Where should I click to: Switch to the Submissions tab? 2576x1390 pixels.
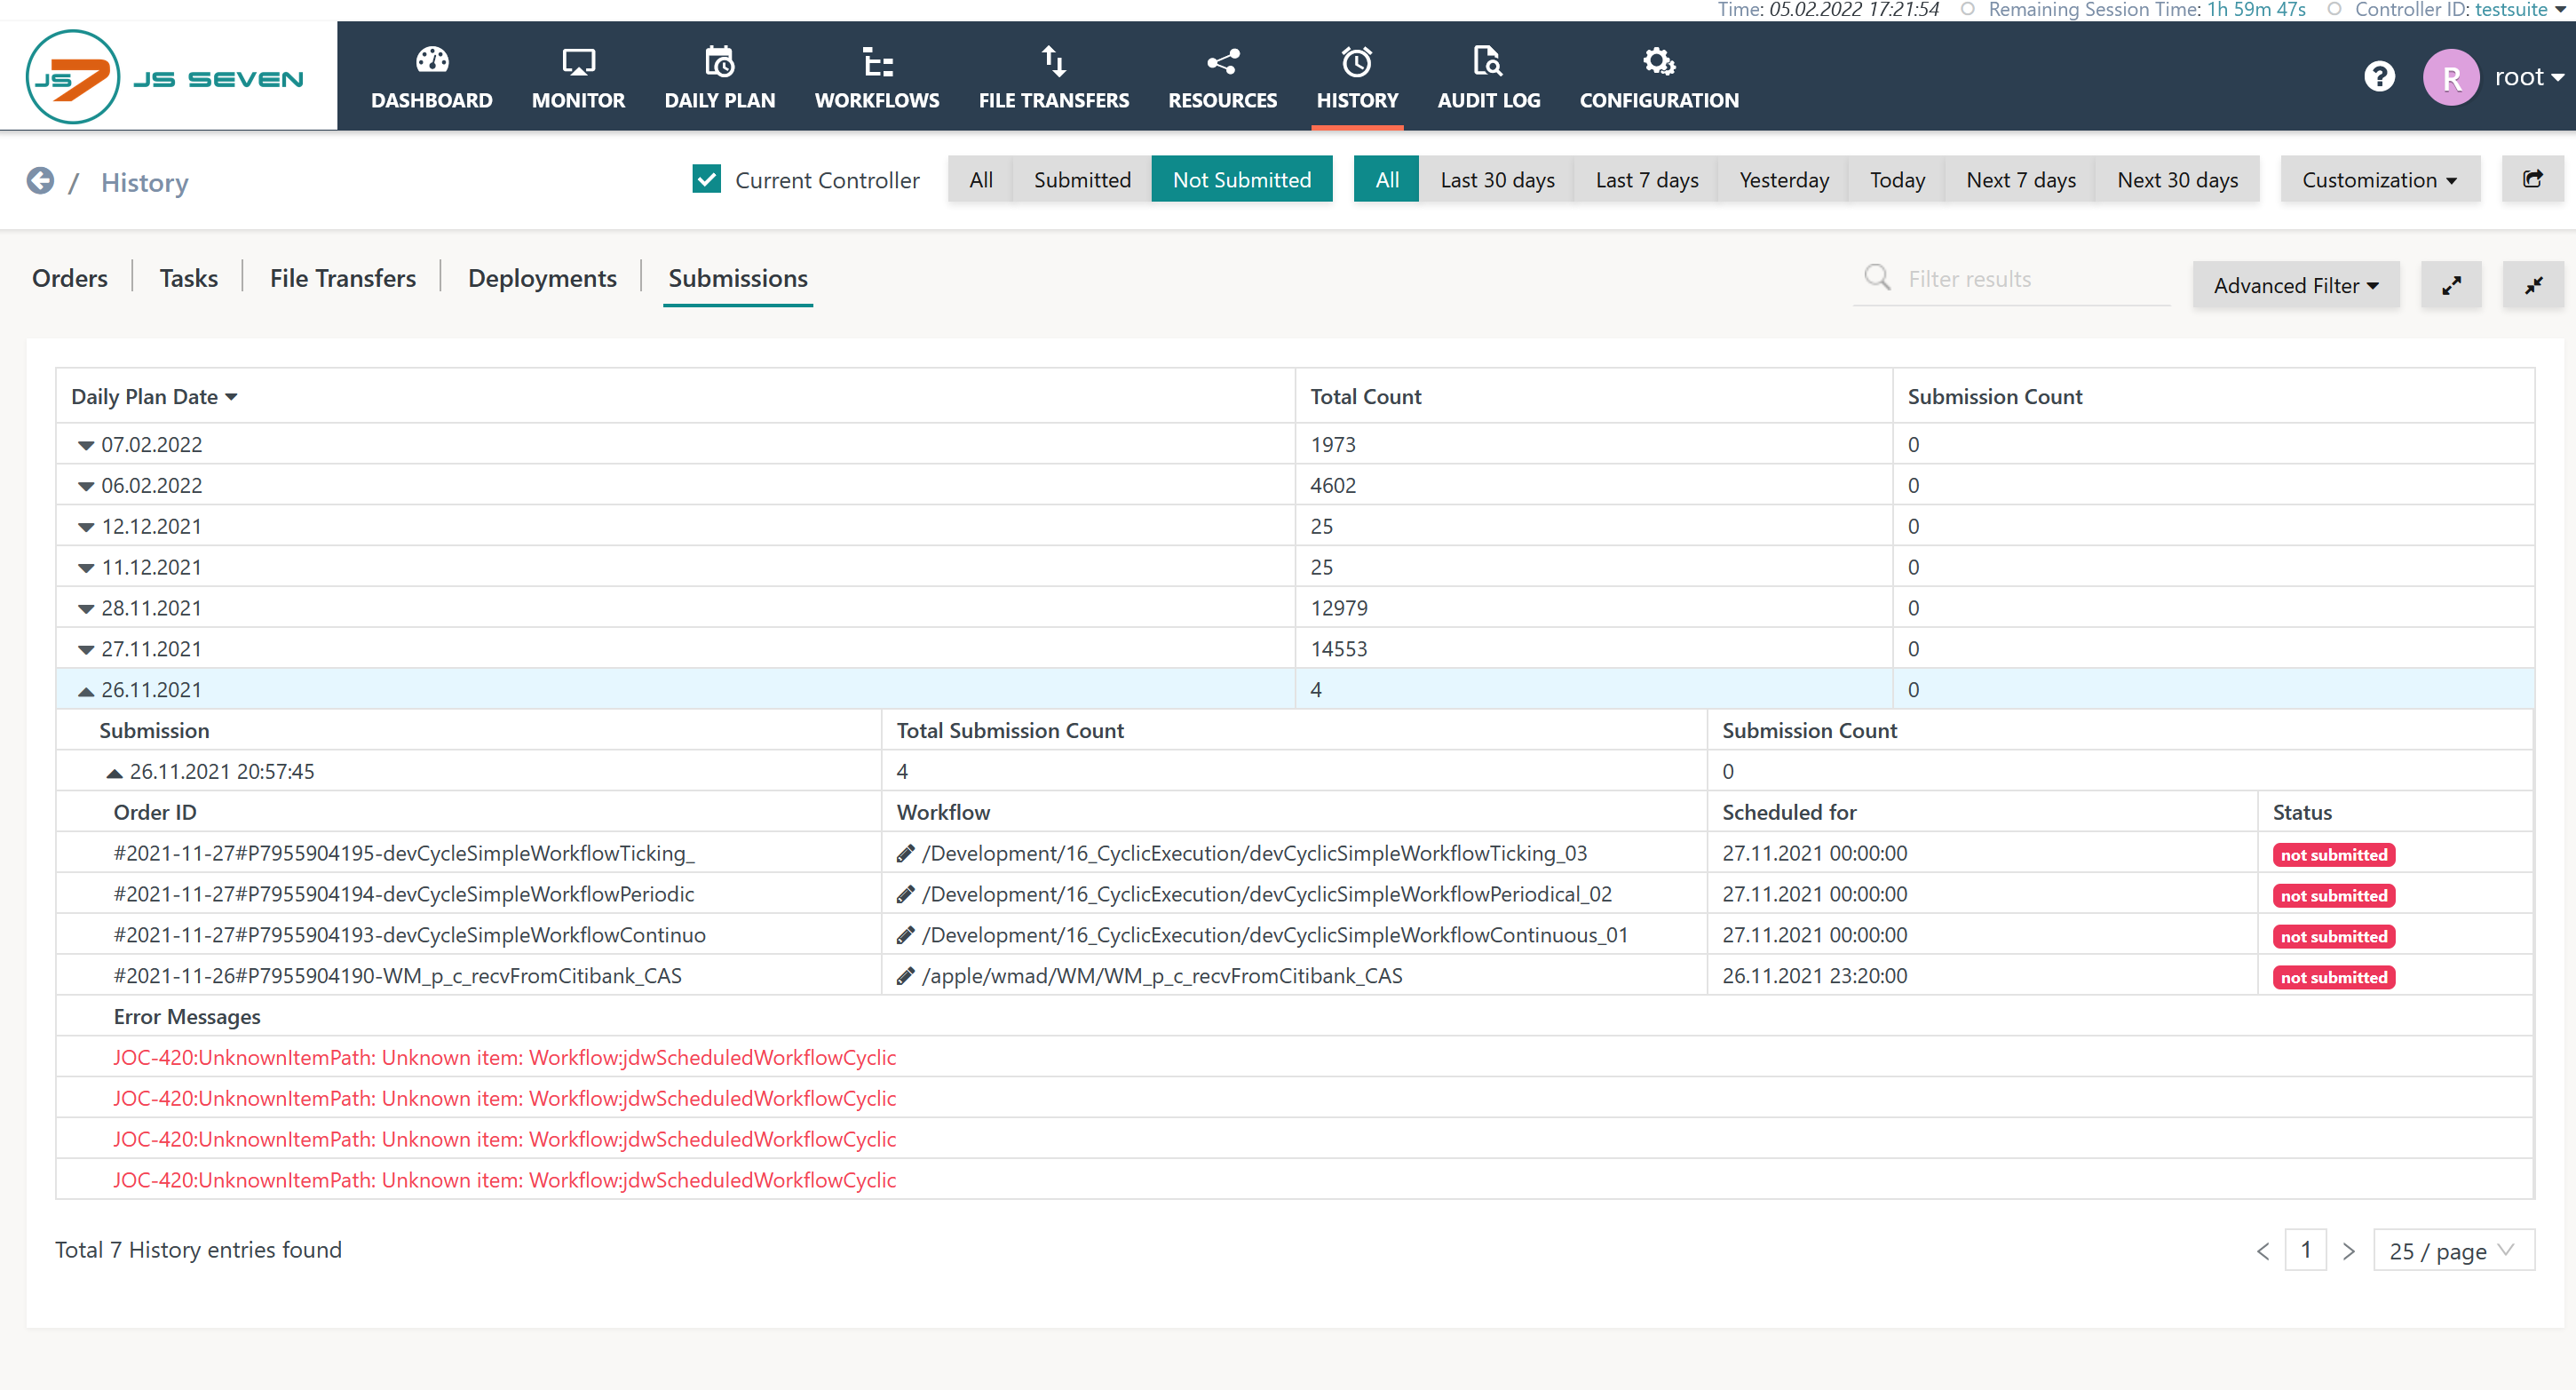738,278
